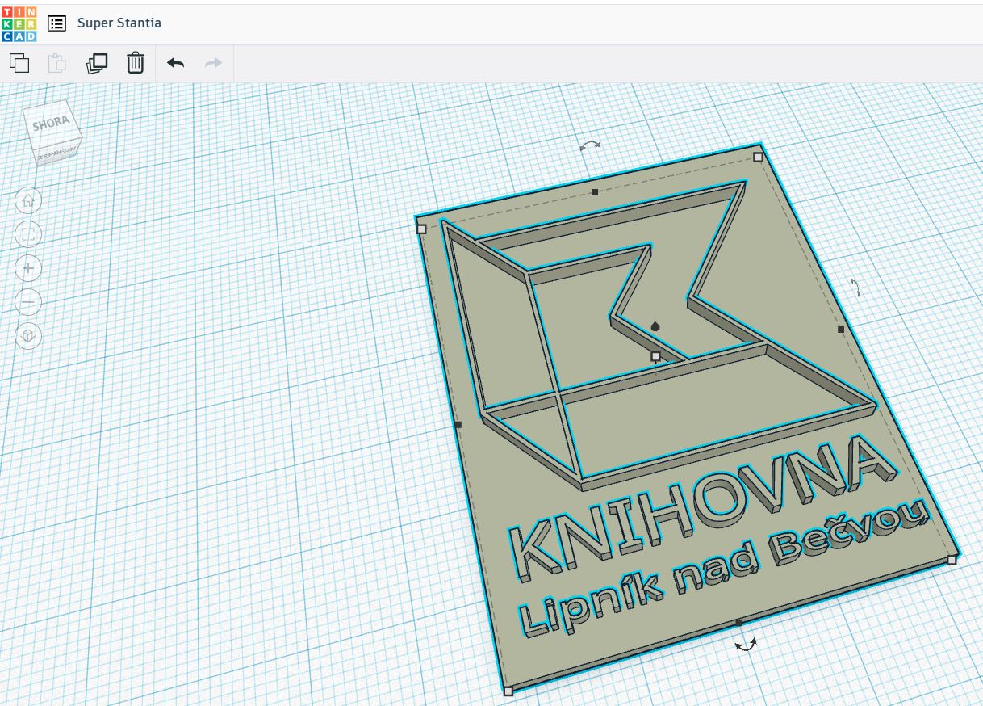Click the black cone height-lift handle

[x=655, y=326]
